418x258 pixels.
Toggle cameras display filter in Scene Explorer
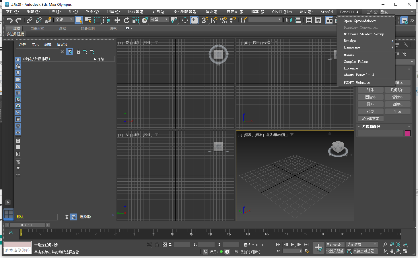pyautogui.click(x=18, y=79)
